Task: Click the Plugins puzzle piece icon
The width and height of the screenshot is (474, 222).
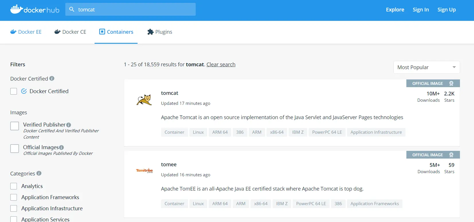Action: pyautogui.click(x=150, y=32)
